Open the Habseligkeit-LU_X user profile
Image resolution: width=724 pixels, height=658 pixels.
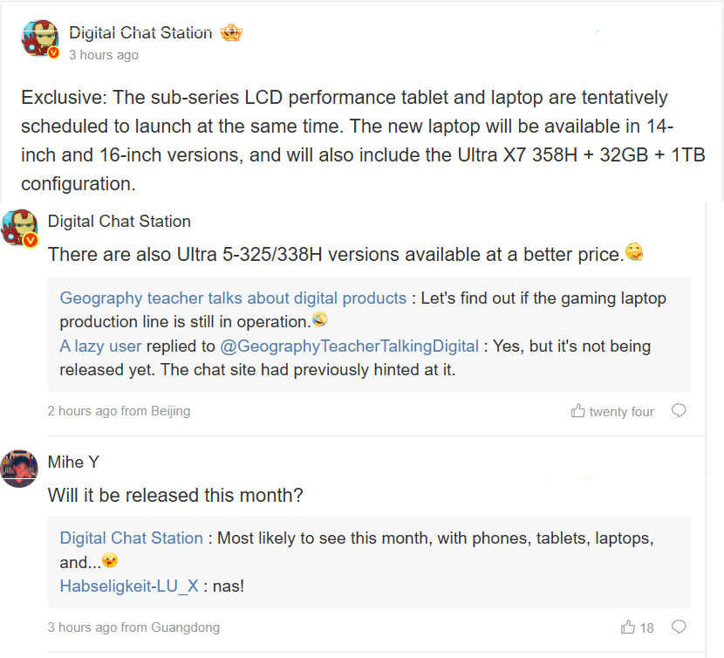coord(129,586)
